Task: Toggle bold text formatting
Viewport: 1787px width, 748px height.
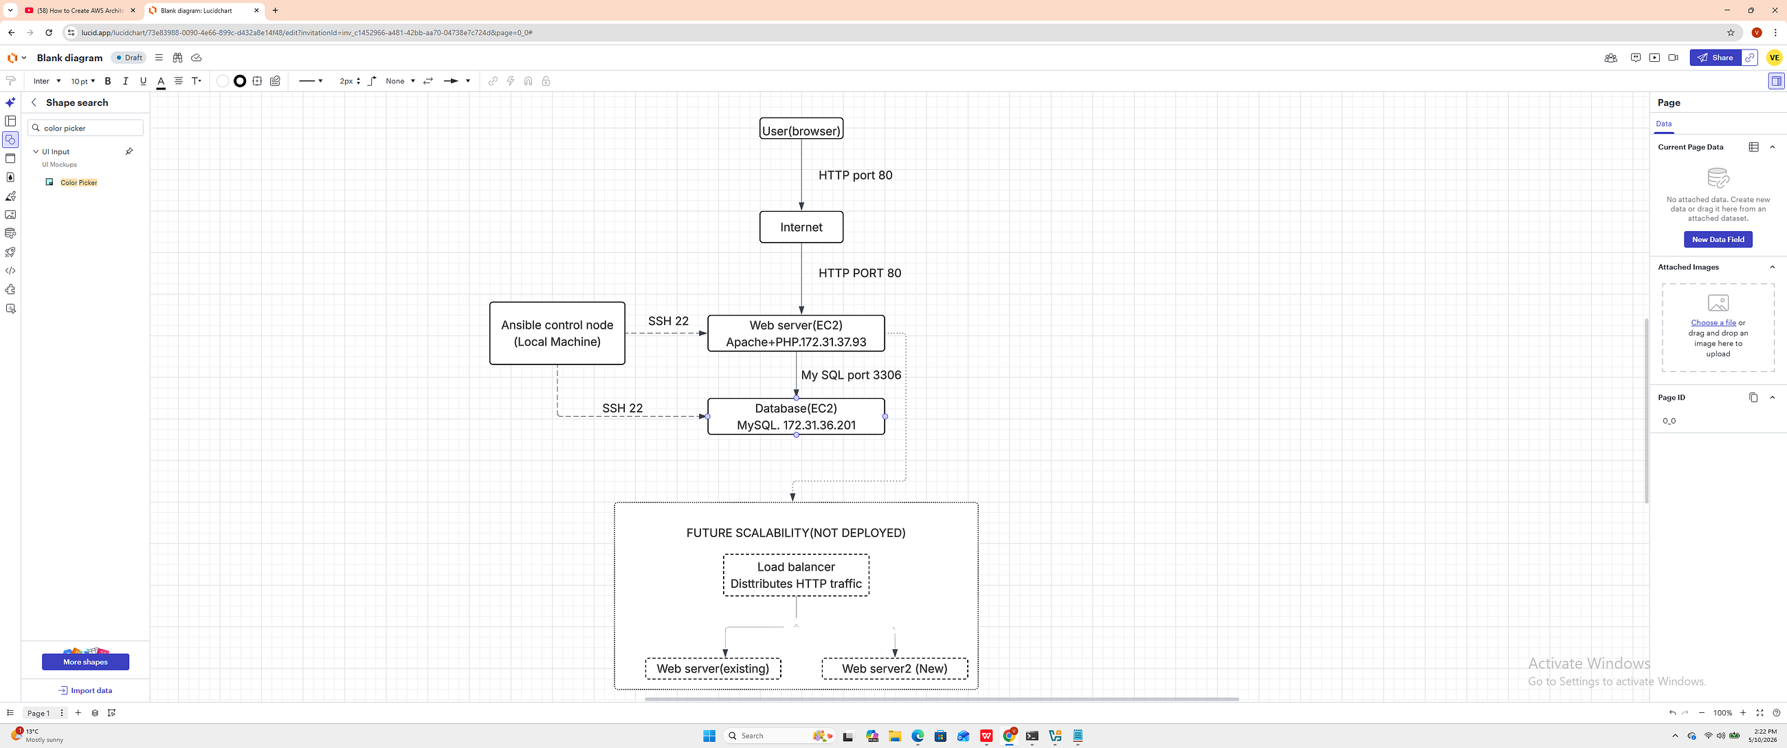Action: (107, 81)
